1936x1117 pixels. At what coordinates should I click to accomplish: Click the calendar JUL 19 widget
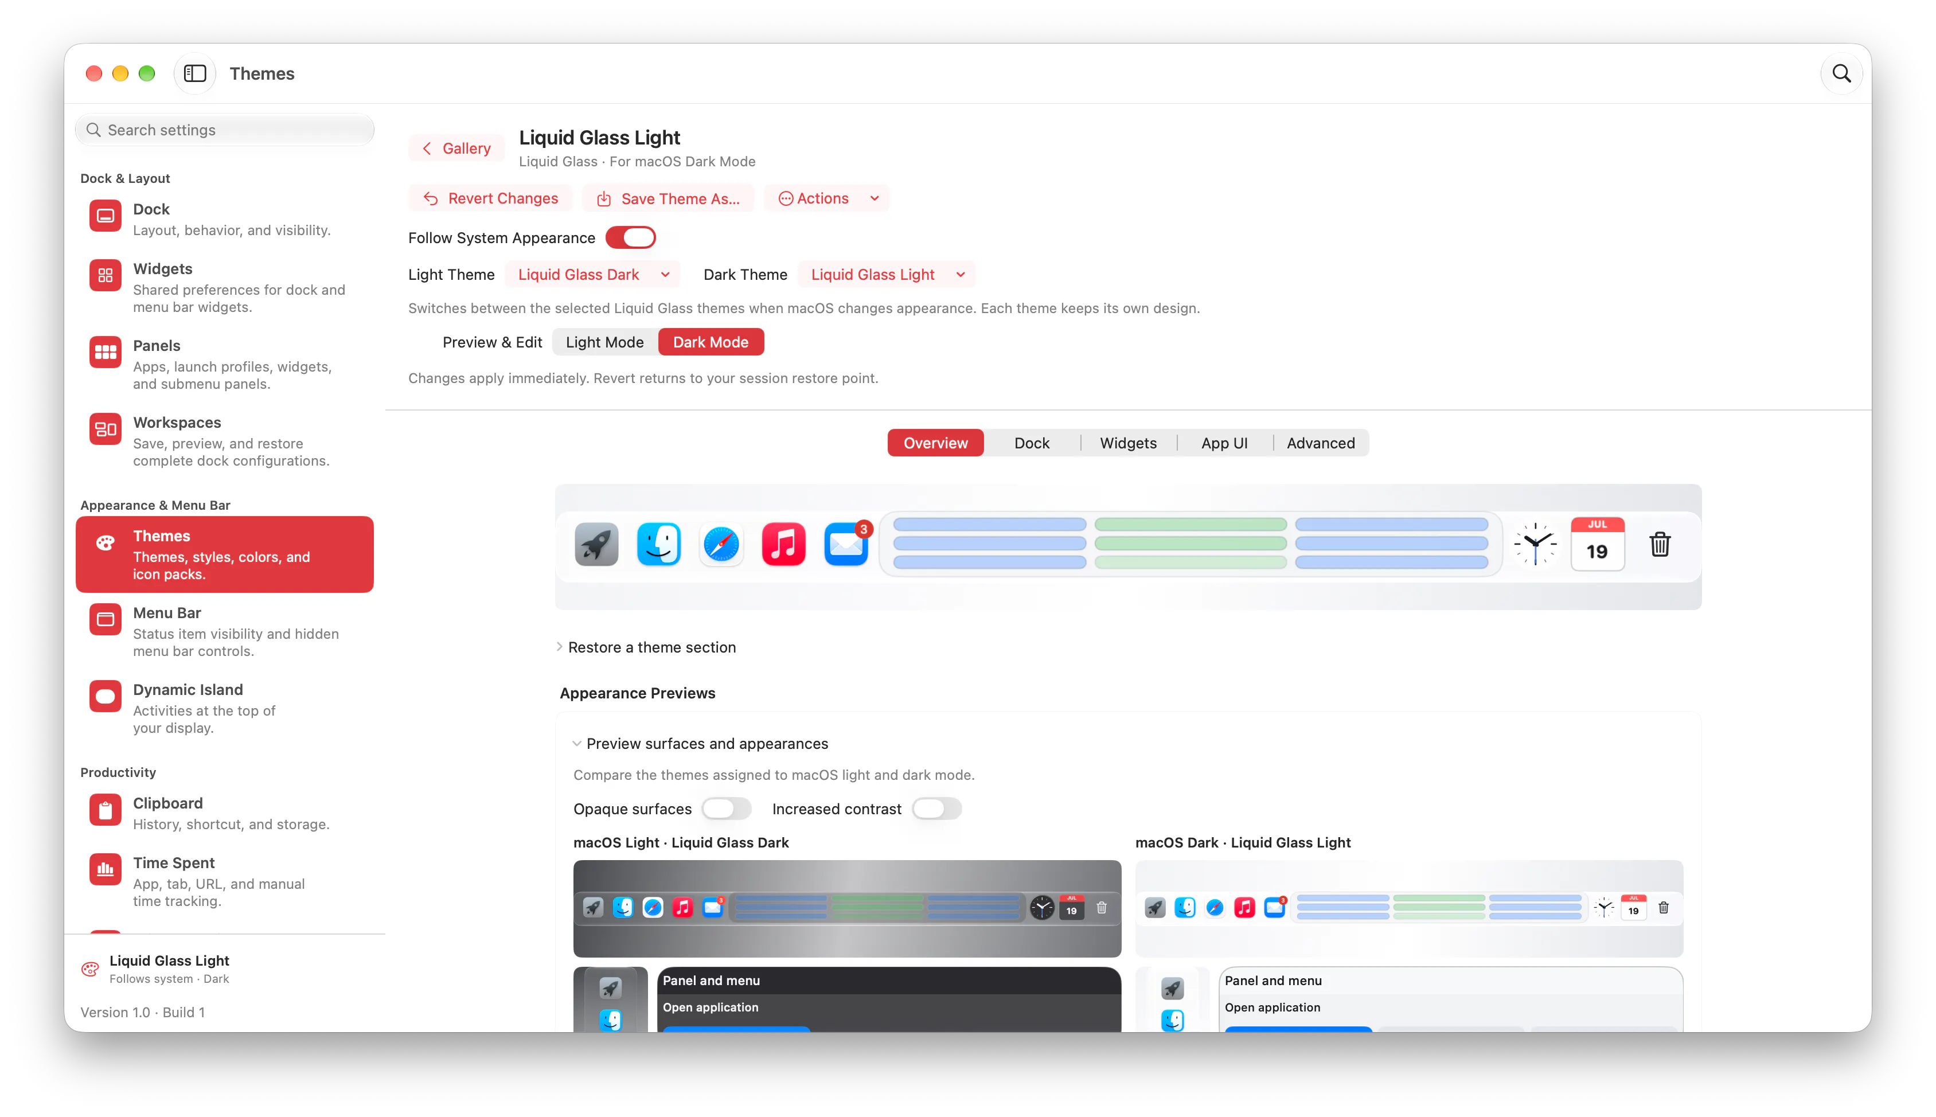(x=1597, y=545)
